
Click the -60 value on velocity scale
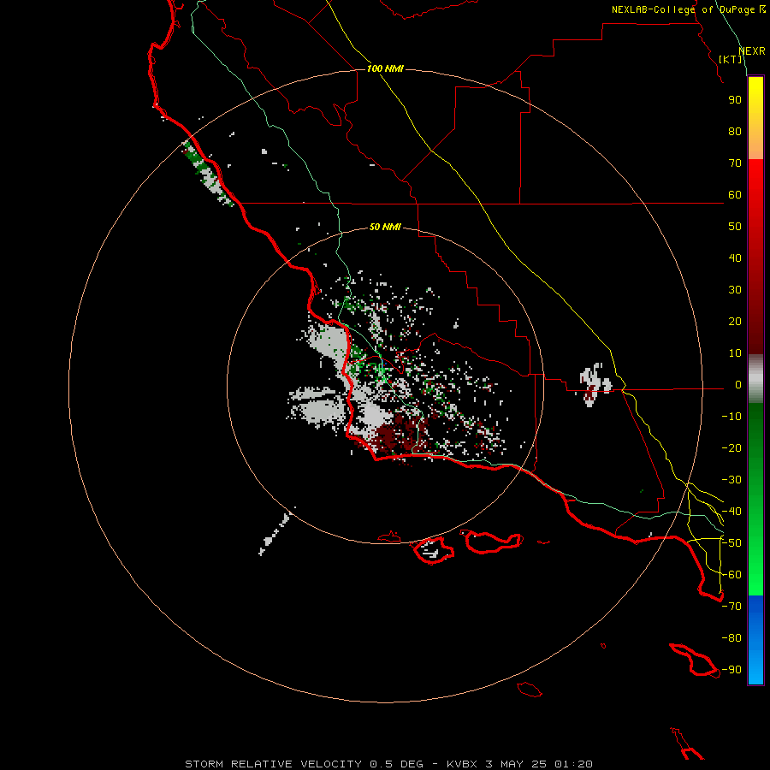731,575
